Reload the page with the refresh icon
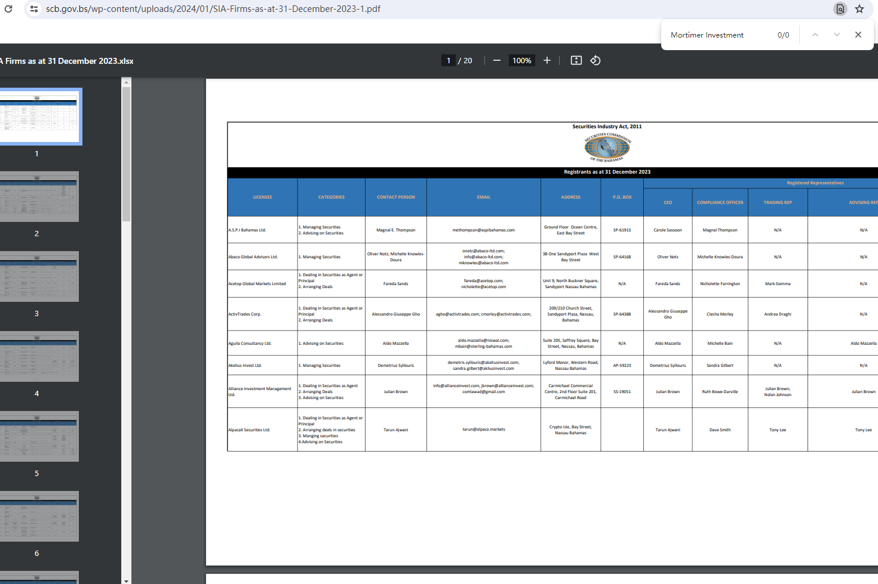This screenshot has height=584, width=878. [8, 9]
